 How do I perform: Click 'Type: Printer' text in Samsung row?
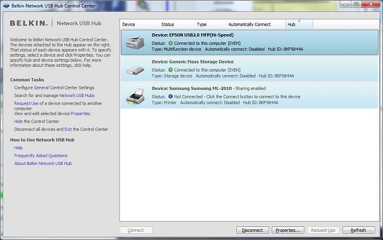click(x=164, y=103)
